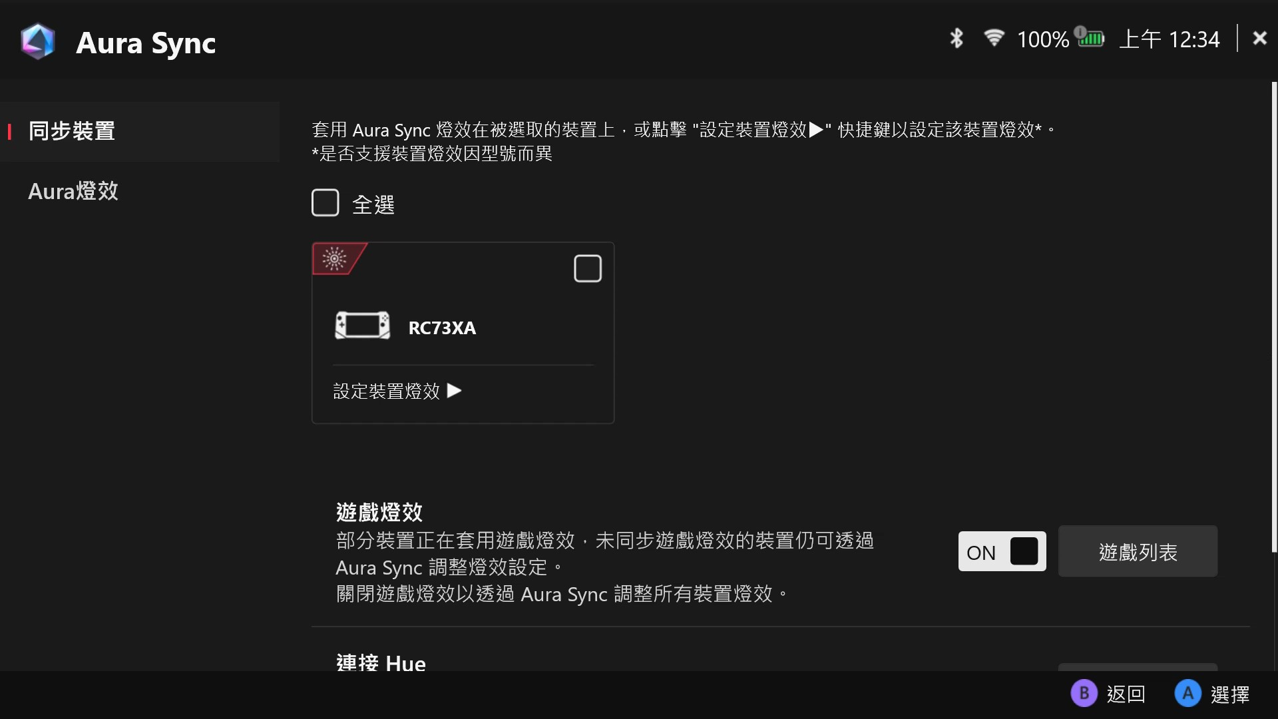Click the battery charge indicator icon
1278x719 pixels.
[x=1090, y=38]
